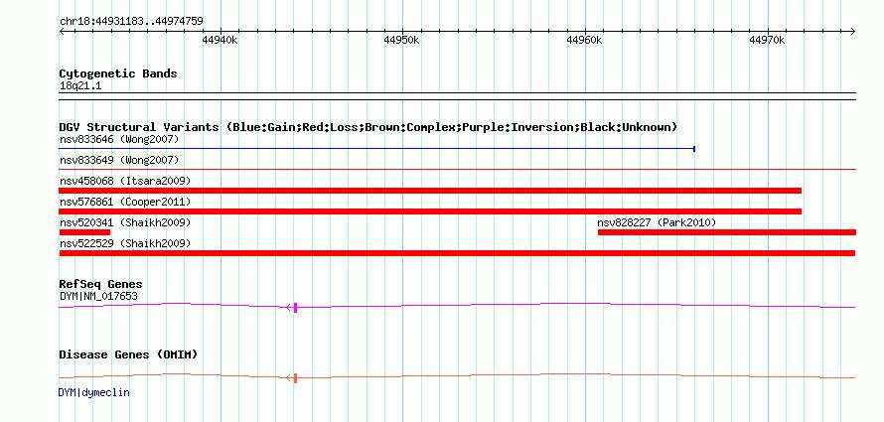884x422 pixels.
Task: Click the end tick of blue nsv833646 line
Action: [x=694, y=149]
